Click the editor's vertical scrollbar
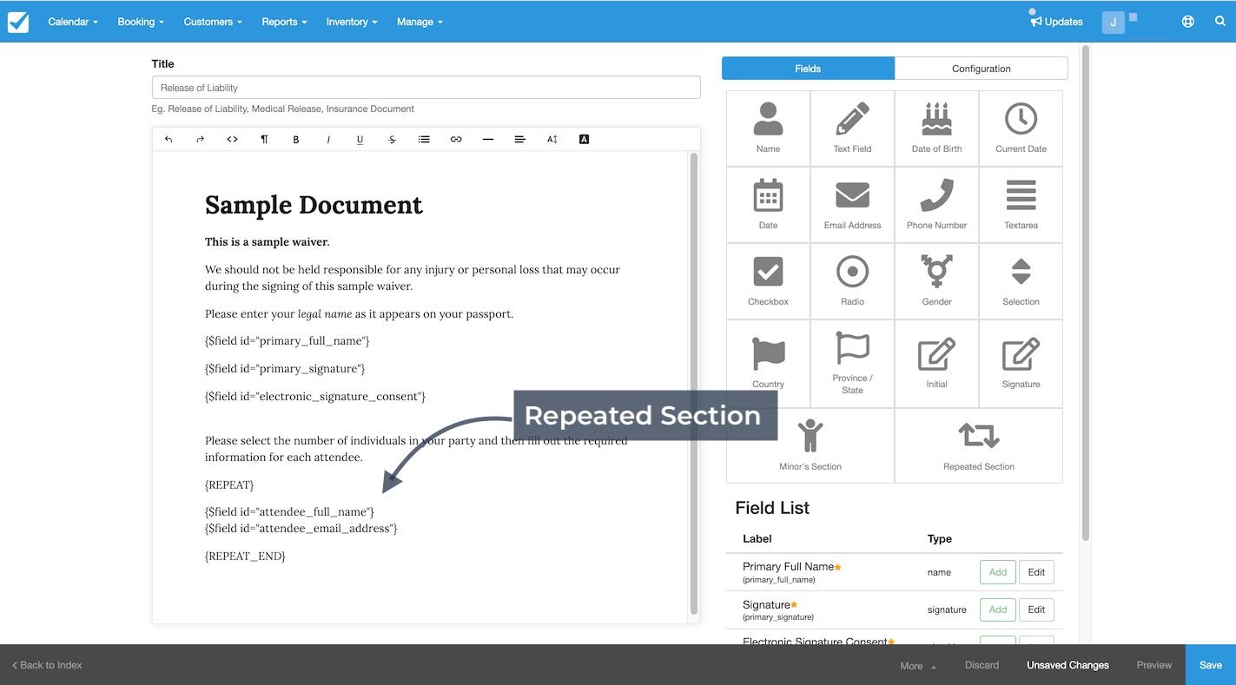The image size is (1236, 685). [693, 384]
